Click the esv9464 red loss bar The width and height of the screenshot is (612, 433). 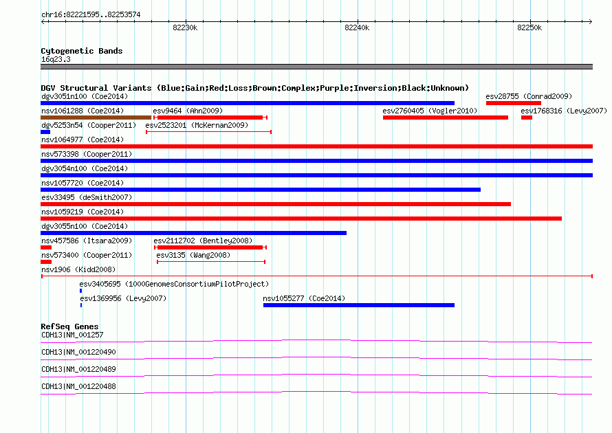click(x=210, y=118)
